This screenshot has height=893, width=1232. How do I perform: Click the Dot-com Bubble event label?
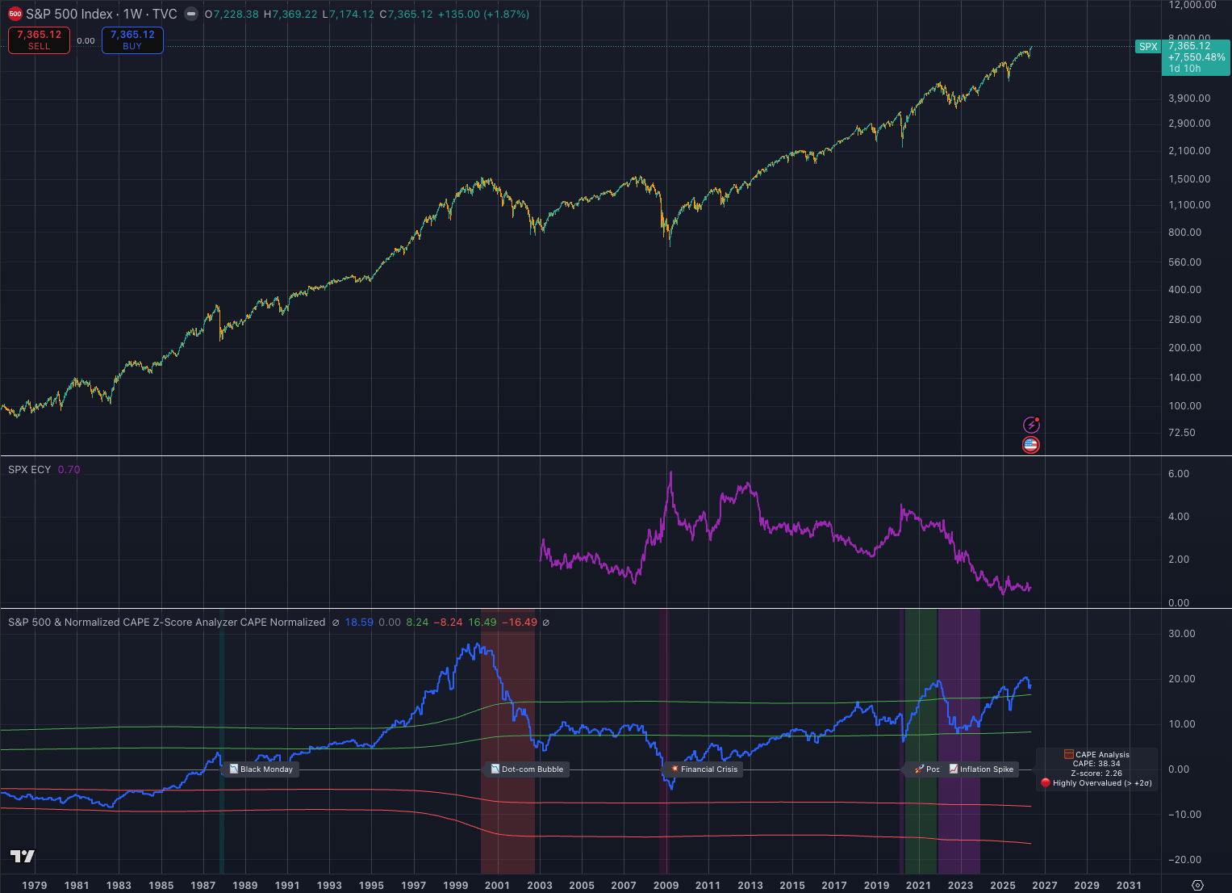[527, 769]
